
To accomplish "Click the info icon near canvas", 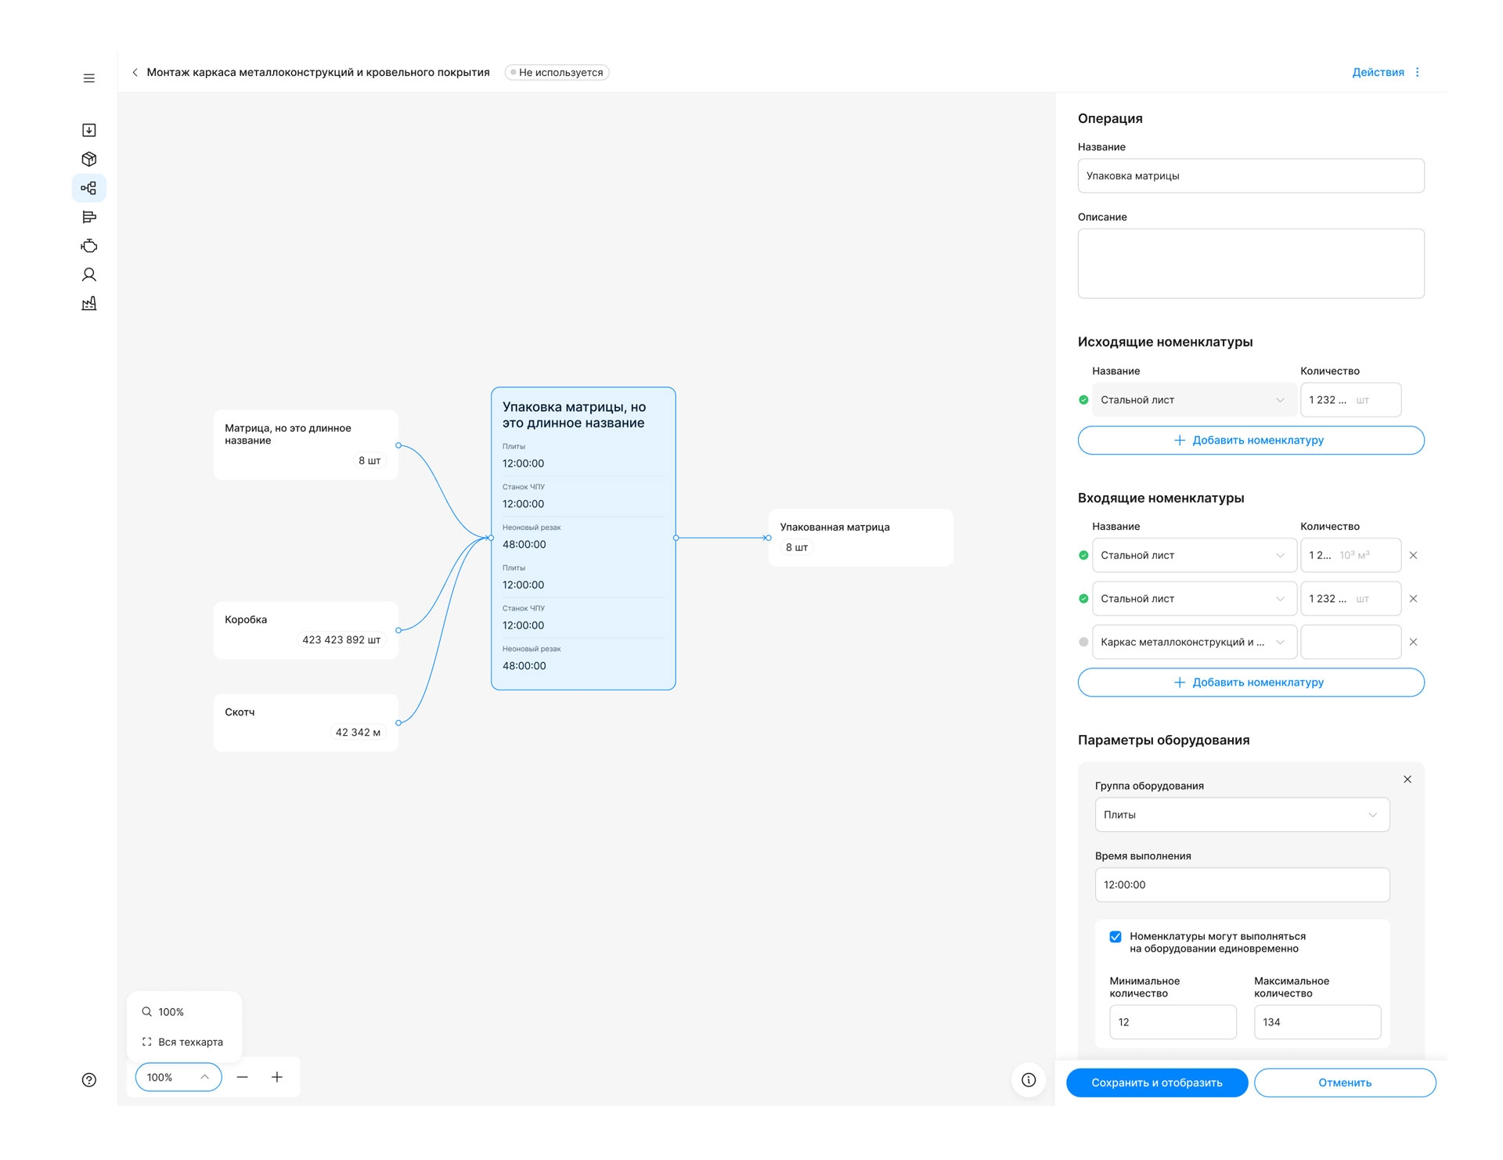I will [1029, 1080].
